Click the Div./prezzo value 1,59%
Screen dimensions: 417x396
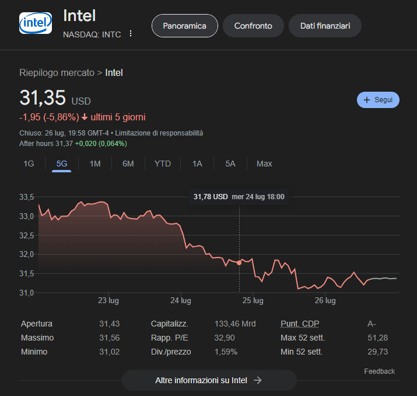point(226,352)
